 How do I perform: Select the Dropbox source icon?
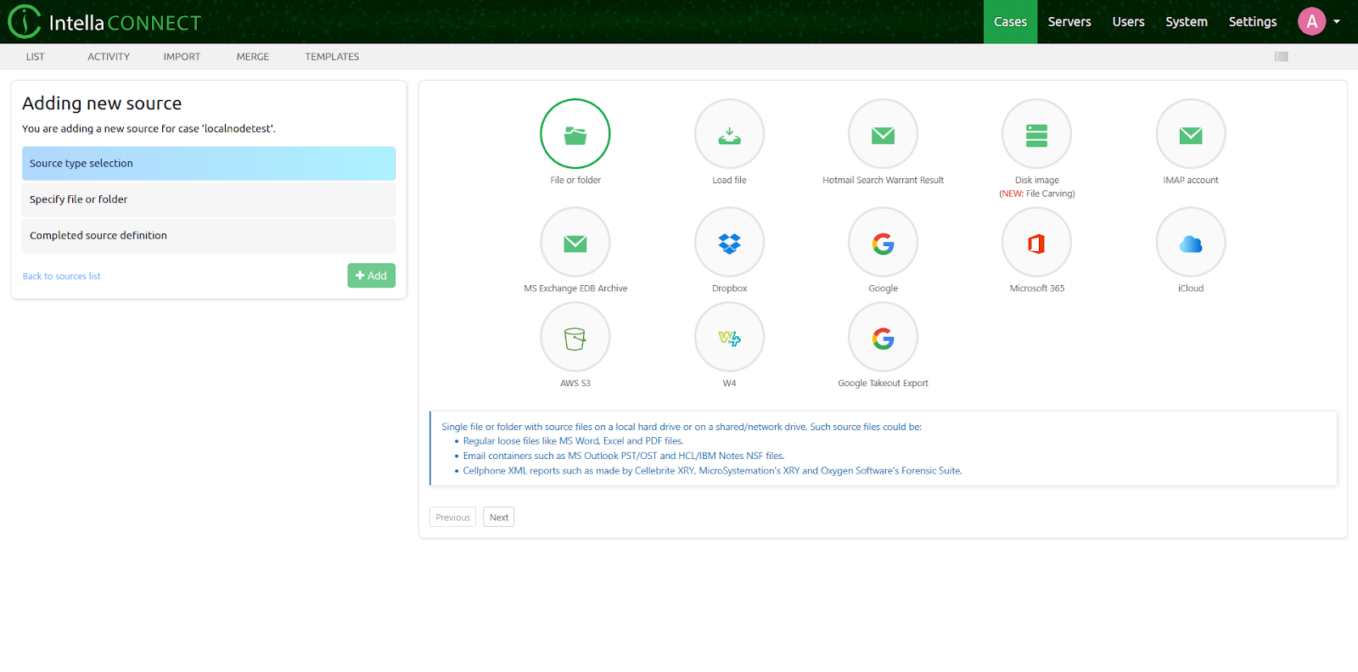coord(729,243)
